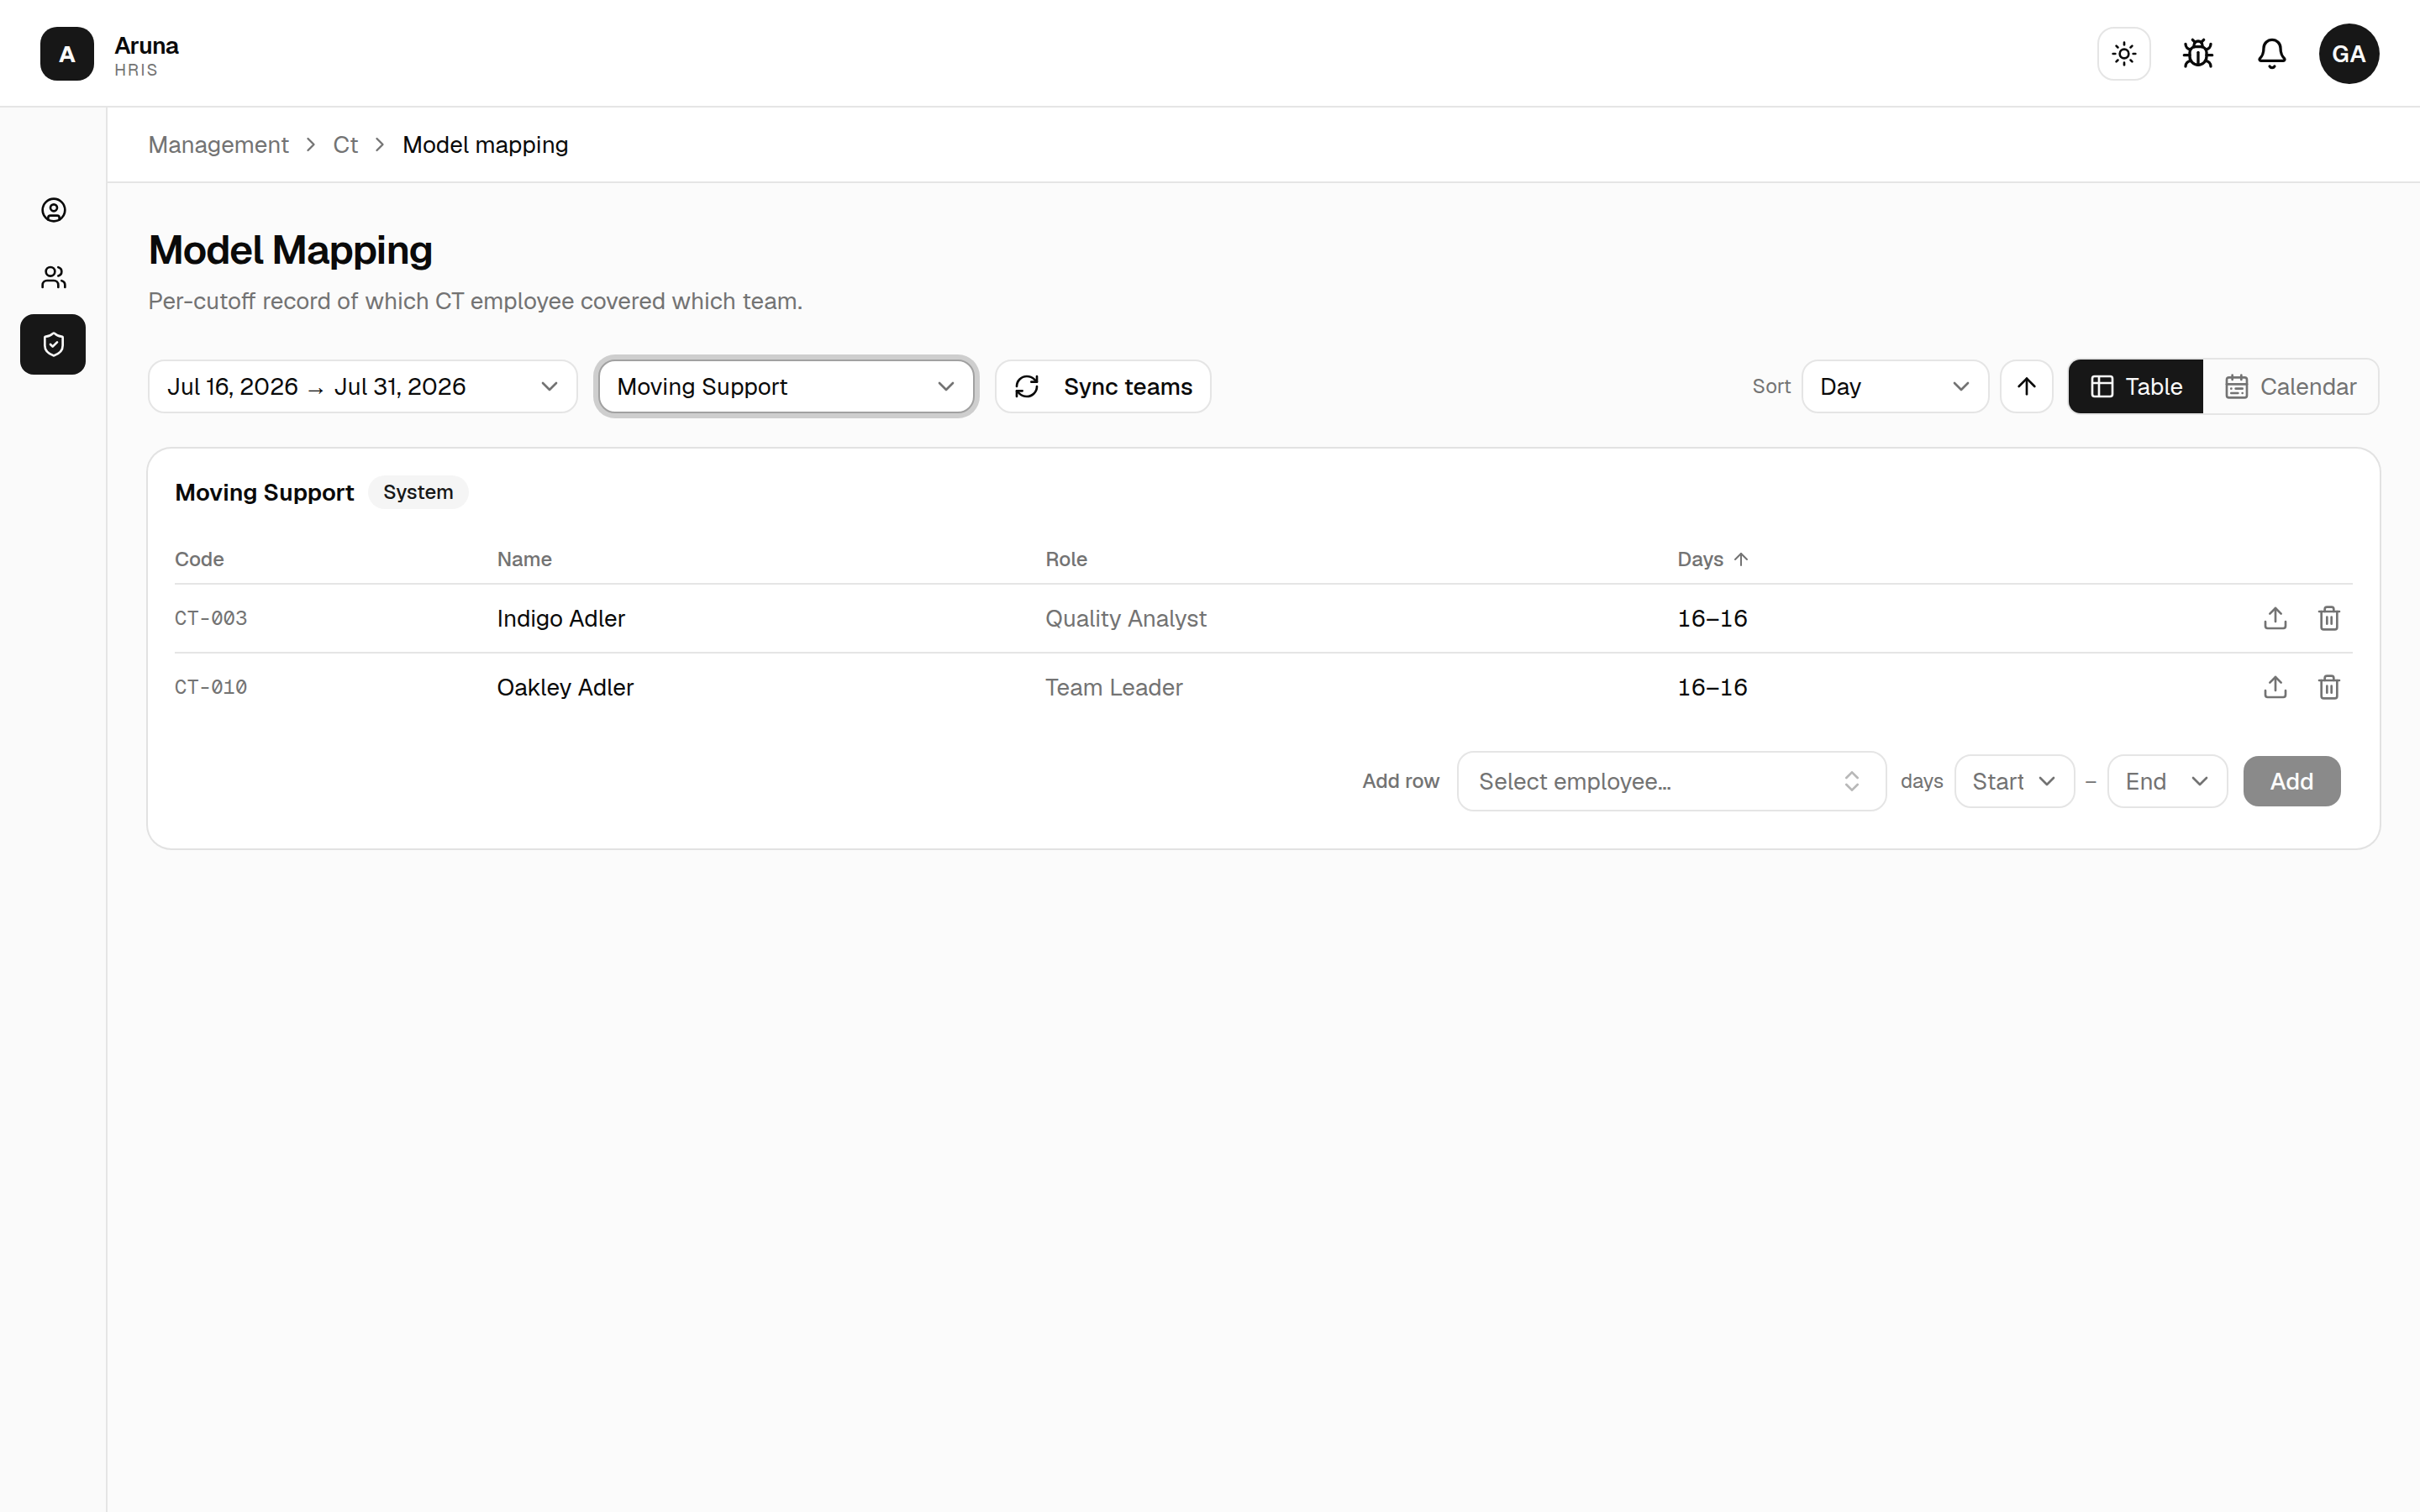
Task: Click the Aruna logo badge
Action: (67, 54)
